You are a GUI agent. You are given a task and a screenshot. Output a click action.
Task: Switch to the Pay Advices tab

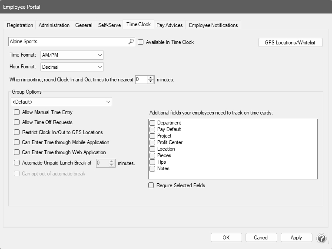tap(170, 25)
